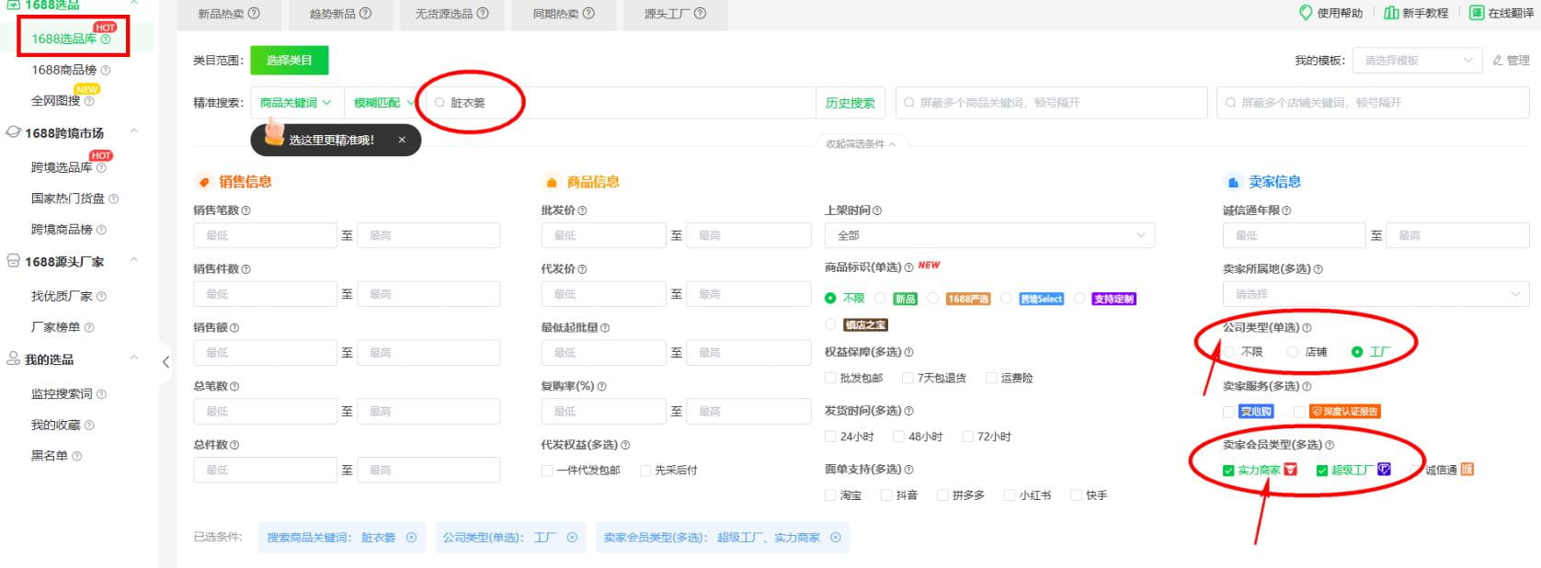Switch to 无货源选品 tab
This screenshot has height=568, width=1541.
click(x=451, y=14)
